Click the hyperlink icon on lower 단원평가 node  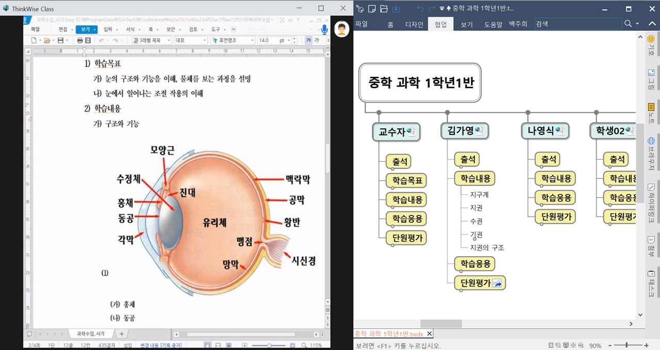coord(498,282)
